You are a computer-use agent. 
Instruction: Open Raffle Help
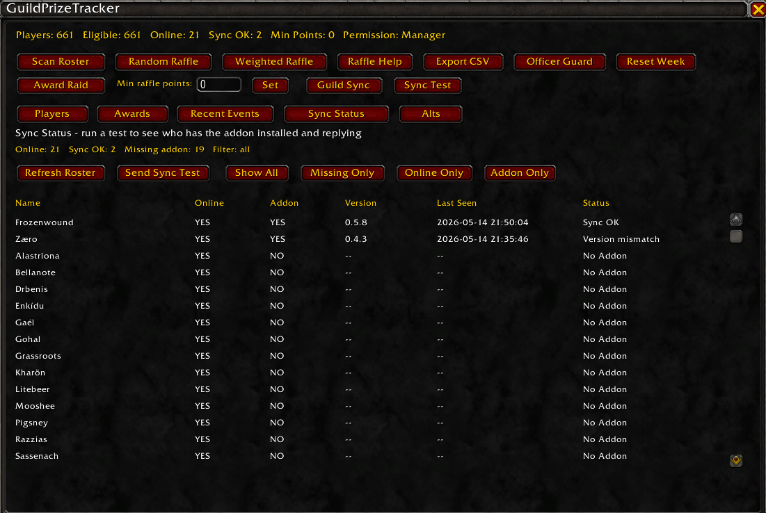tap(375, 61)
